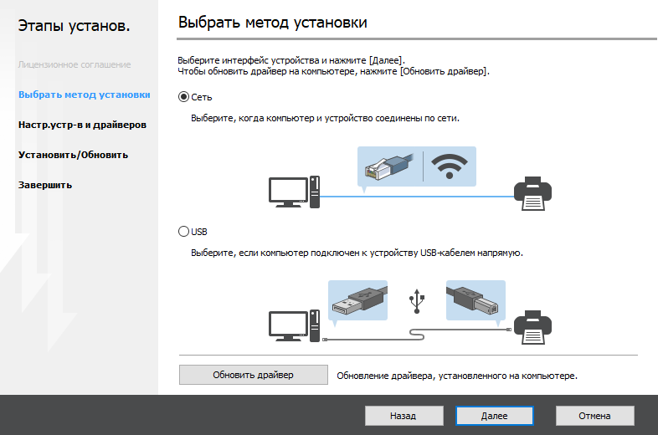658x435 pixels.
Task: Click the Wi-Fi signal icon
Action: 450,166
